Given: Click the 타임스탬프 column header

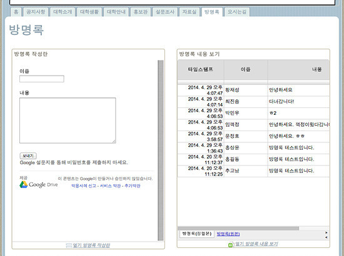Looking at the screenshot, I should 201,69.
